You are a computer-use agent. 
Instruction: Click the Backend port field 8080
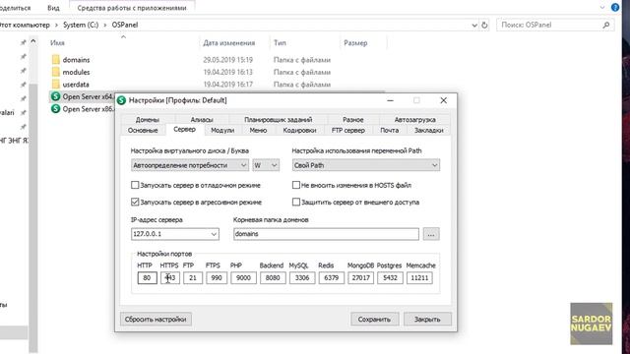[273, 277]
